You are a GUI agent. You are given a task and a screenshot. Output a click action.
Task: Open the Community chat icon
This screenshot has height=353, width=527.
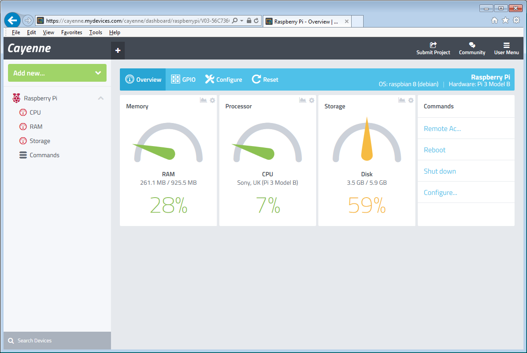[x=472, y=45]
